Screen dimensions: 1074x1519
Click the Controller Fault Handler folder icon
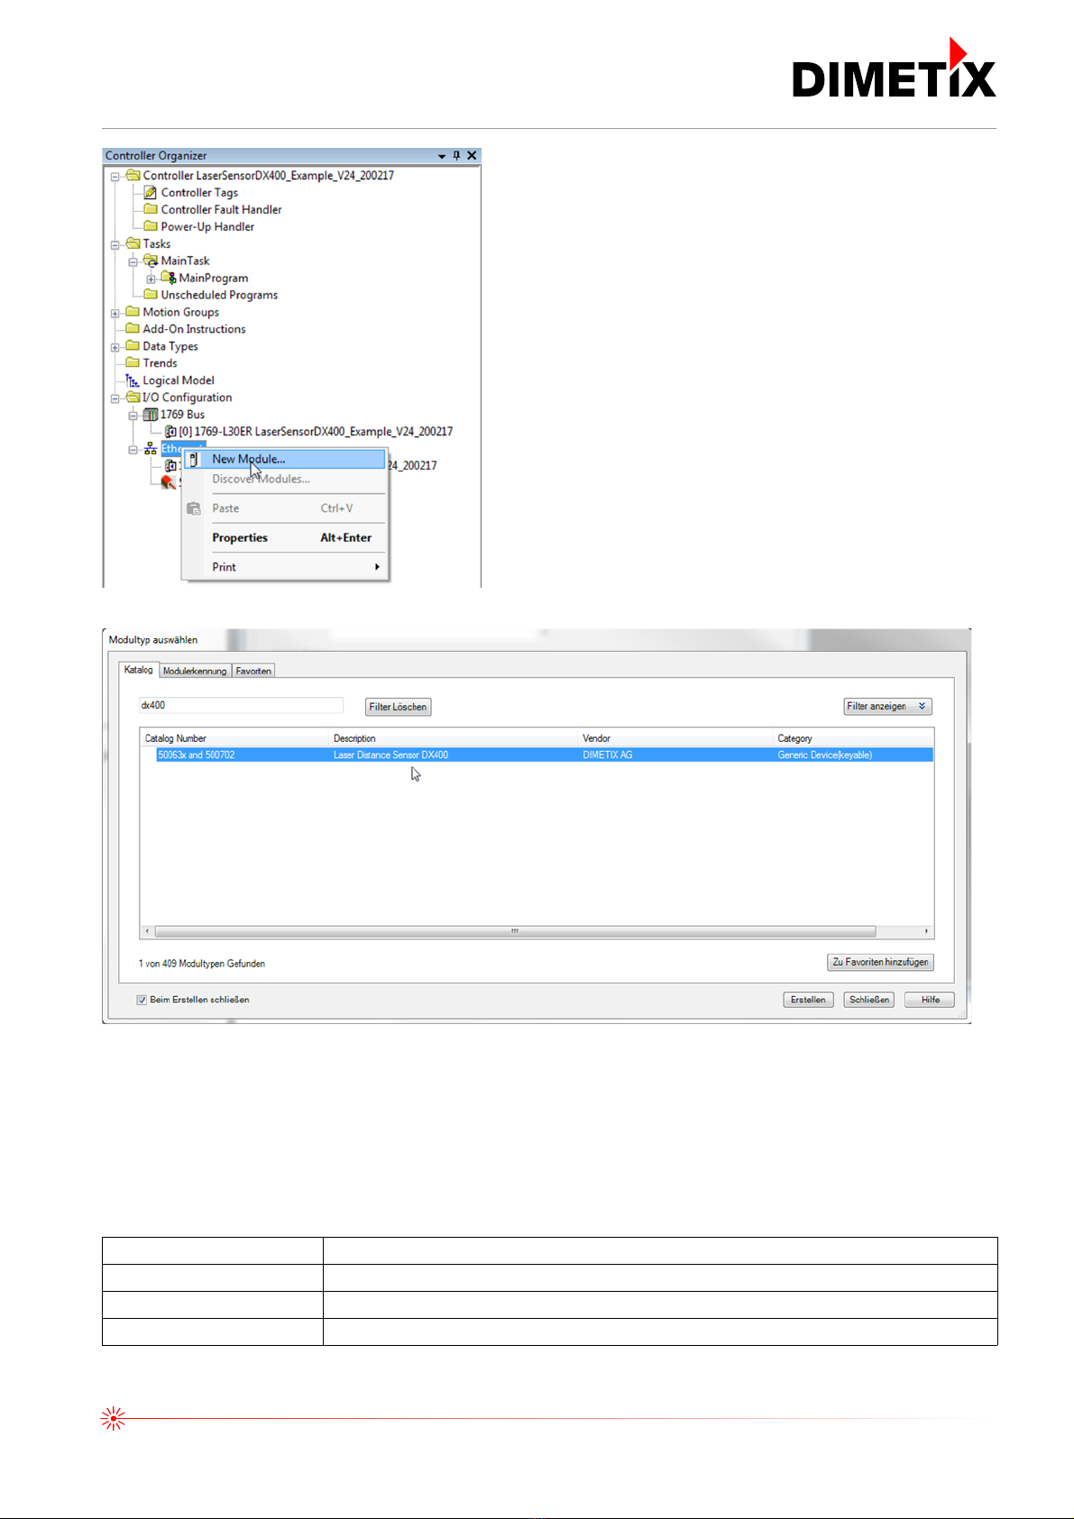coord(151,209)
